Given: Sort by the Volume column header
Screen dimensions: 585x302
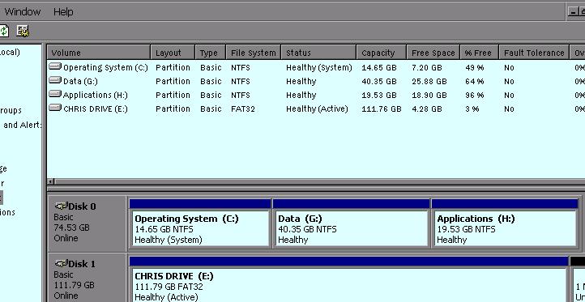Looking at the screenshot, I should (x=99, y=53).
